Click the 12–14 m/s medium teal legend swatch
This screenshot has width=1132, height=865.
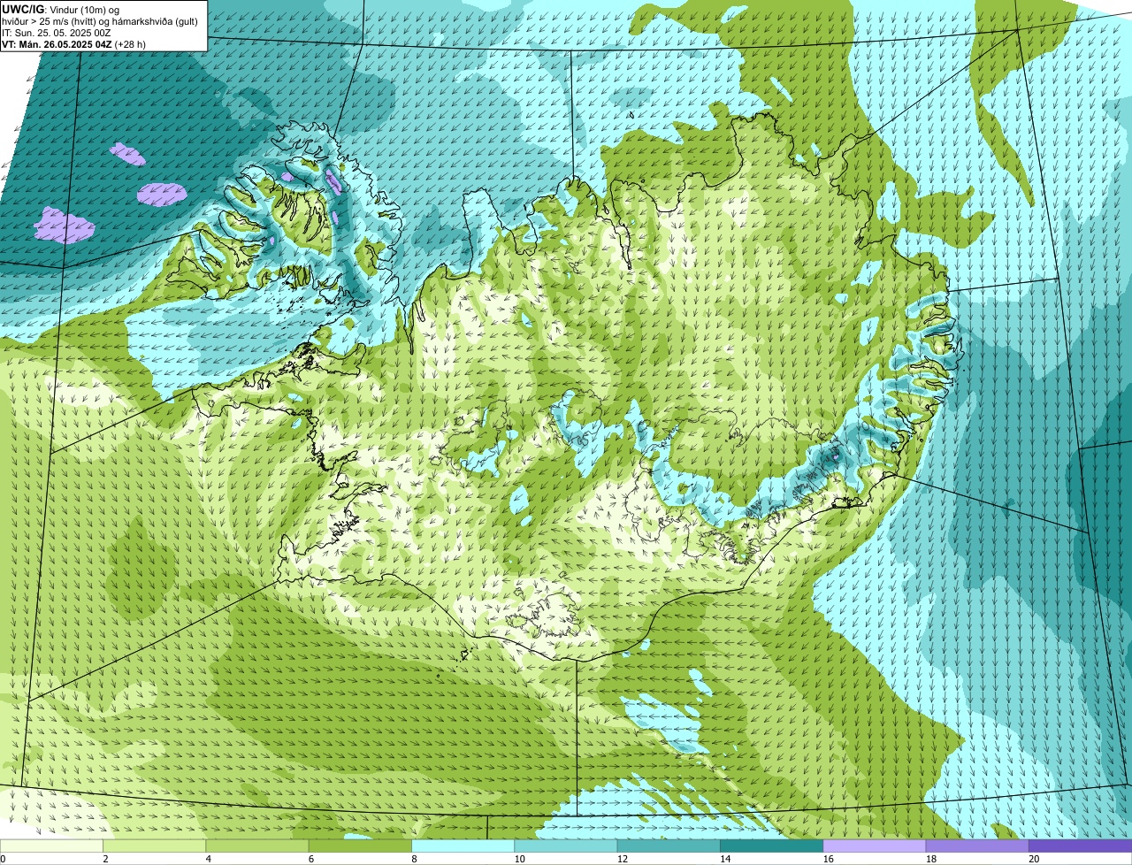pos(669,846)
